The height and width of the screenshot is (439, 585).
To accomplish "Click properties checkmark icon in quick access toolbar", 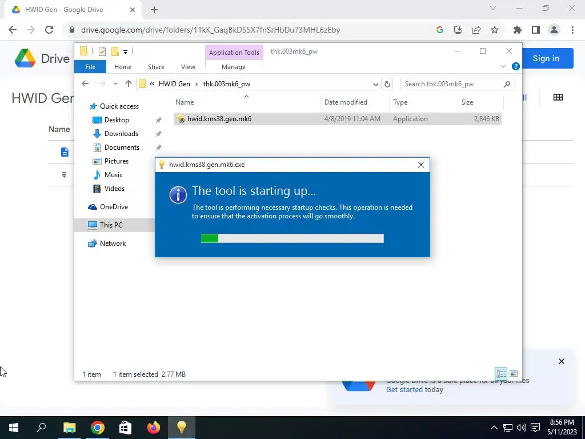I will tap(102, 51).
